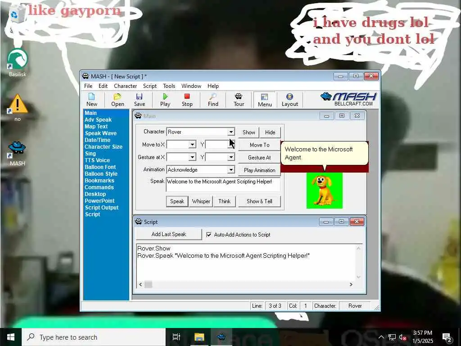Click the network tray icon
This screenshot has width=461, height=346.
392,337
